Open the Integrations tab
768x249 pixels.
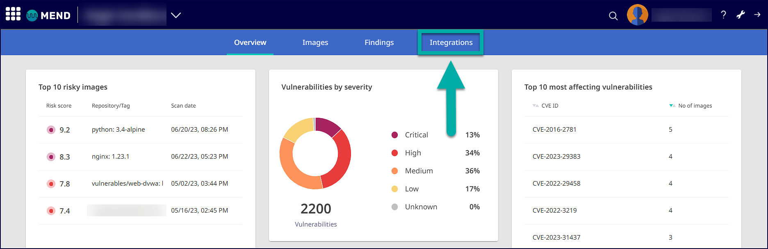451,43
